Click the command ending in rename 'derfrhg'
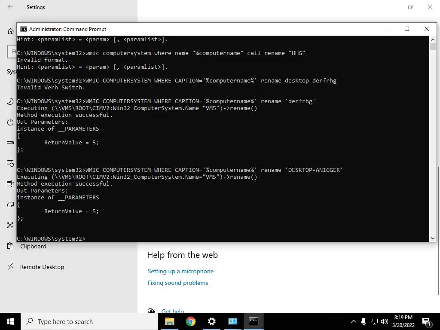The height and width of the screenshot is (330, 440). tap(166, 101)
